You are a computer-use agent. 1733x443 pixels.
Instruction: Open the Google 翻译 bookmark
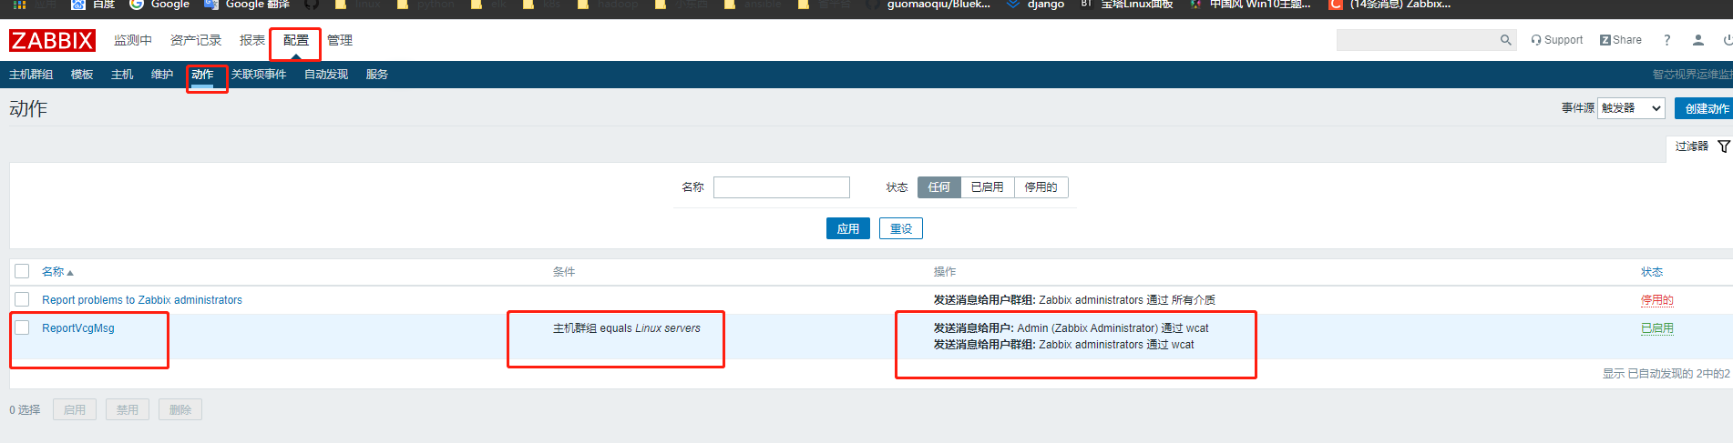pos(247,5)
